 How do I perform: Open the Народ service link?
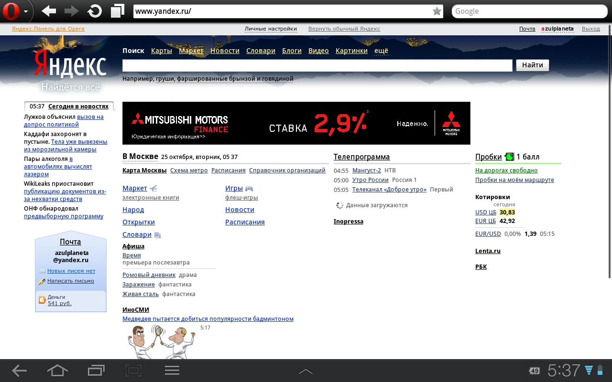pyautogui.click(x=133, y=210)
